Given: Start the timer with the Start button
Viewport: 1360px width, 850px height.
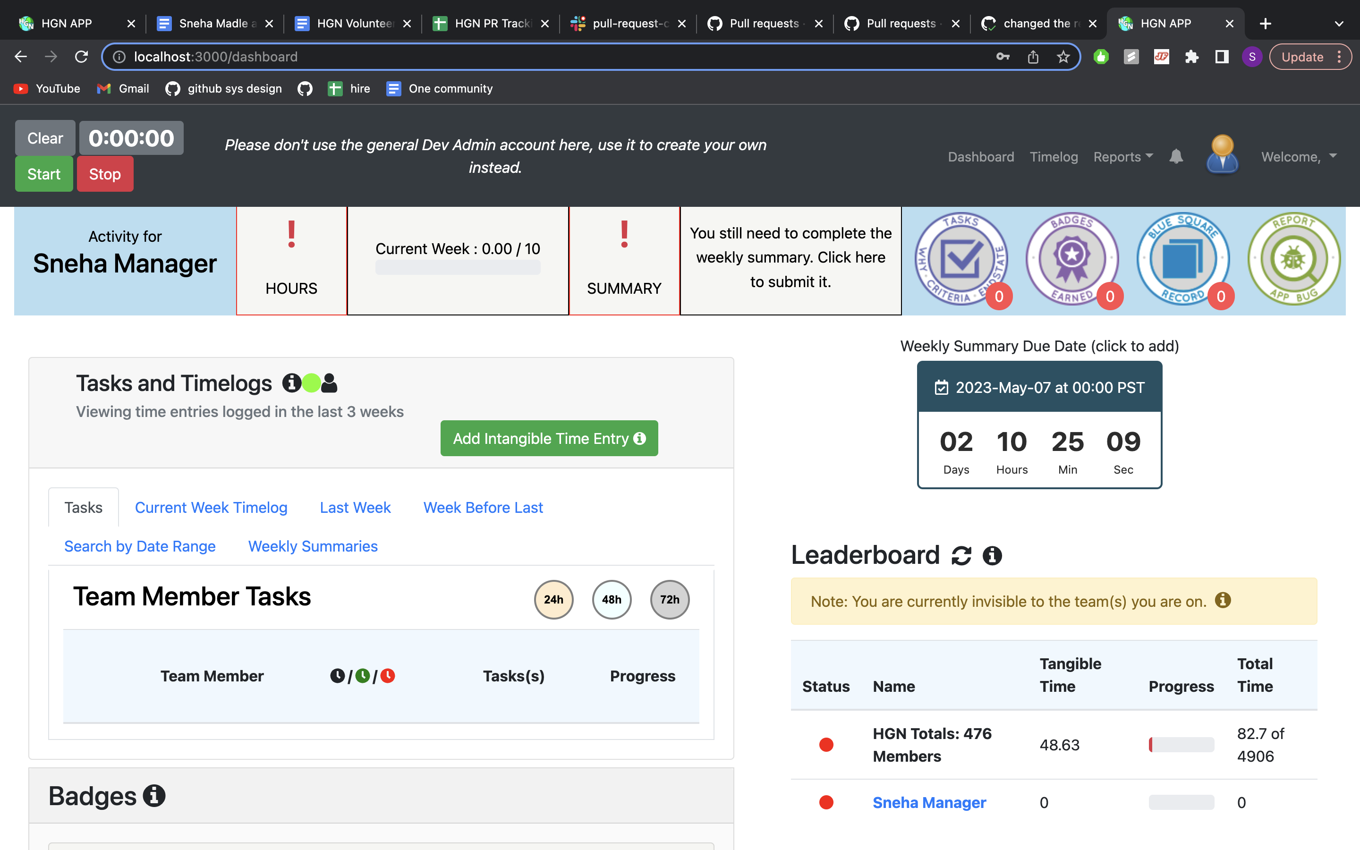Looking at the screenshot, I should [44, 174].
